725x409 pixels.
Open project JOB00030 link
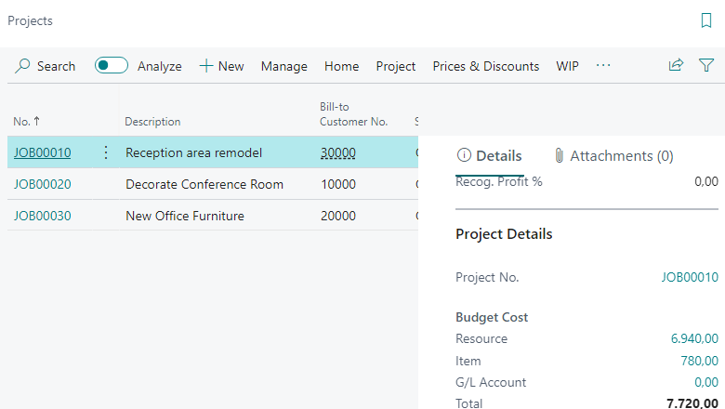(x=43, y=216)
